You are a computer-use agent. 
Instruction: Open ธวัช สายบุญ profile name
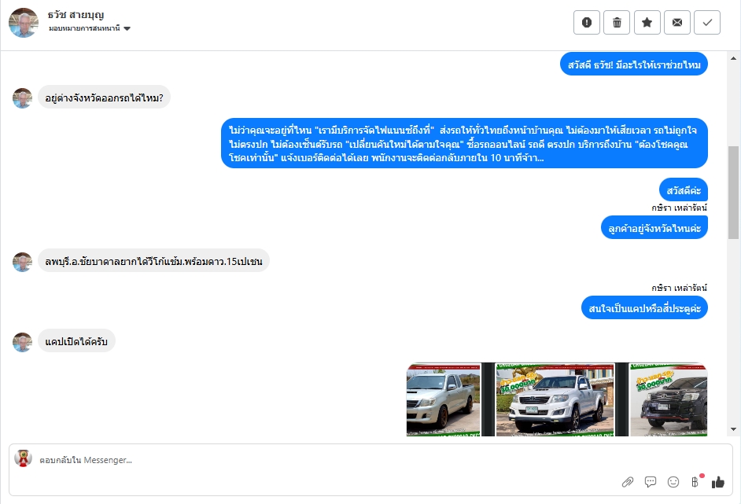(x=76, y=15)
